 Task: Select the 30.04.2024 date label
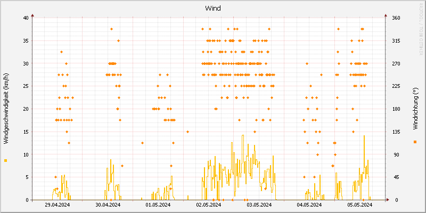coord(108,204)
